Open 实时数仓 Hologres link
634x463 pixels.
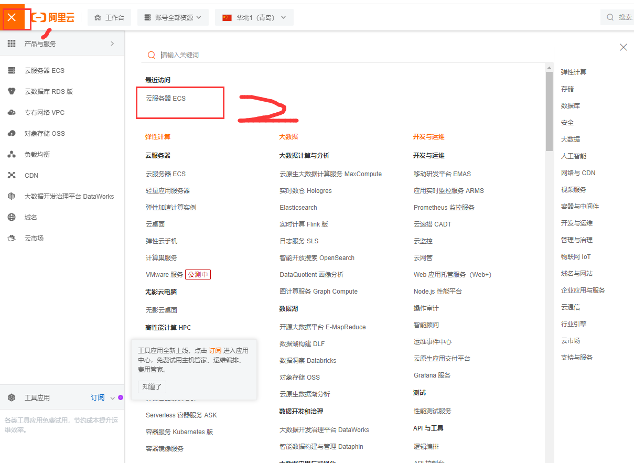[306, 190]
